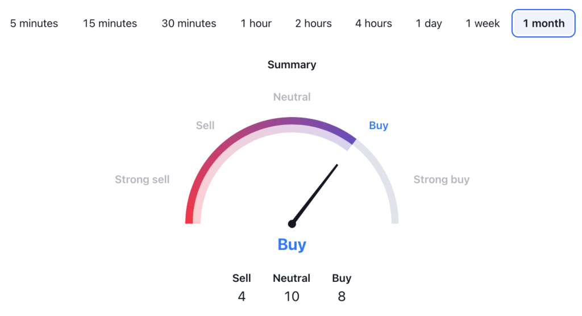Viewport: 582px width, 316px height.
Task: Click the Sell count of 4
Action: pos(242,296)
